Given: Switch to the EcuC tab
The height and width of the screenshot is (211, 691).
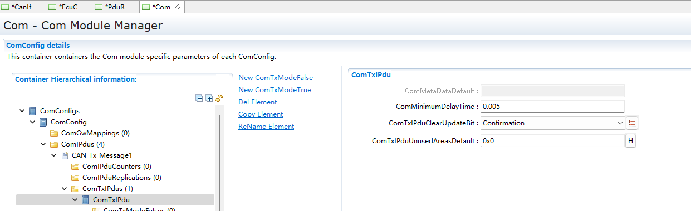Looking at the screenshot, I should [x=69, y=7].
